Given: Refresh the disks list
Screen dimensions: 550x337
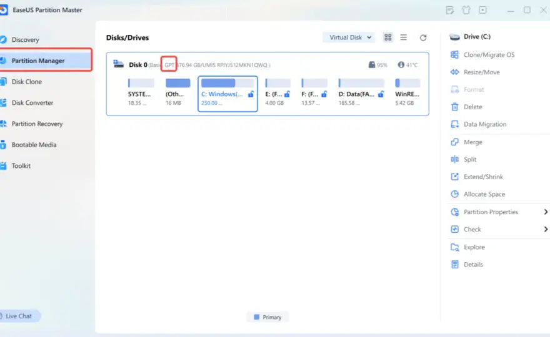Looking at the screenshot, I should click(423, 37).
